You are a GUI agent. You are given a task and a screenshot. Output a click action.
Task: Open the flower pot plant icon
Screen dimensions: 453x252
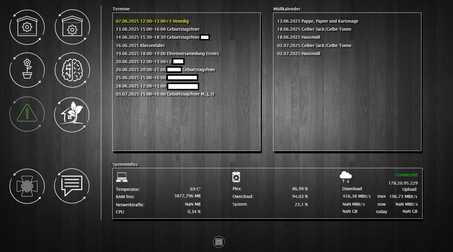click(27, 70)
